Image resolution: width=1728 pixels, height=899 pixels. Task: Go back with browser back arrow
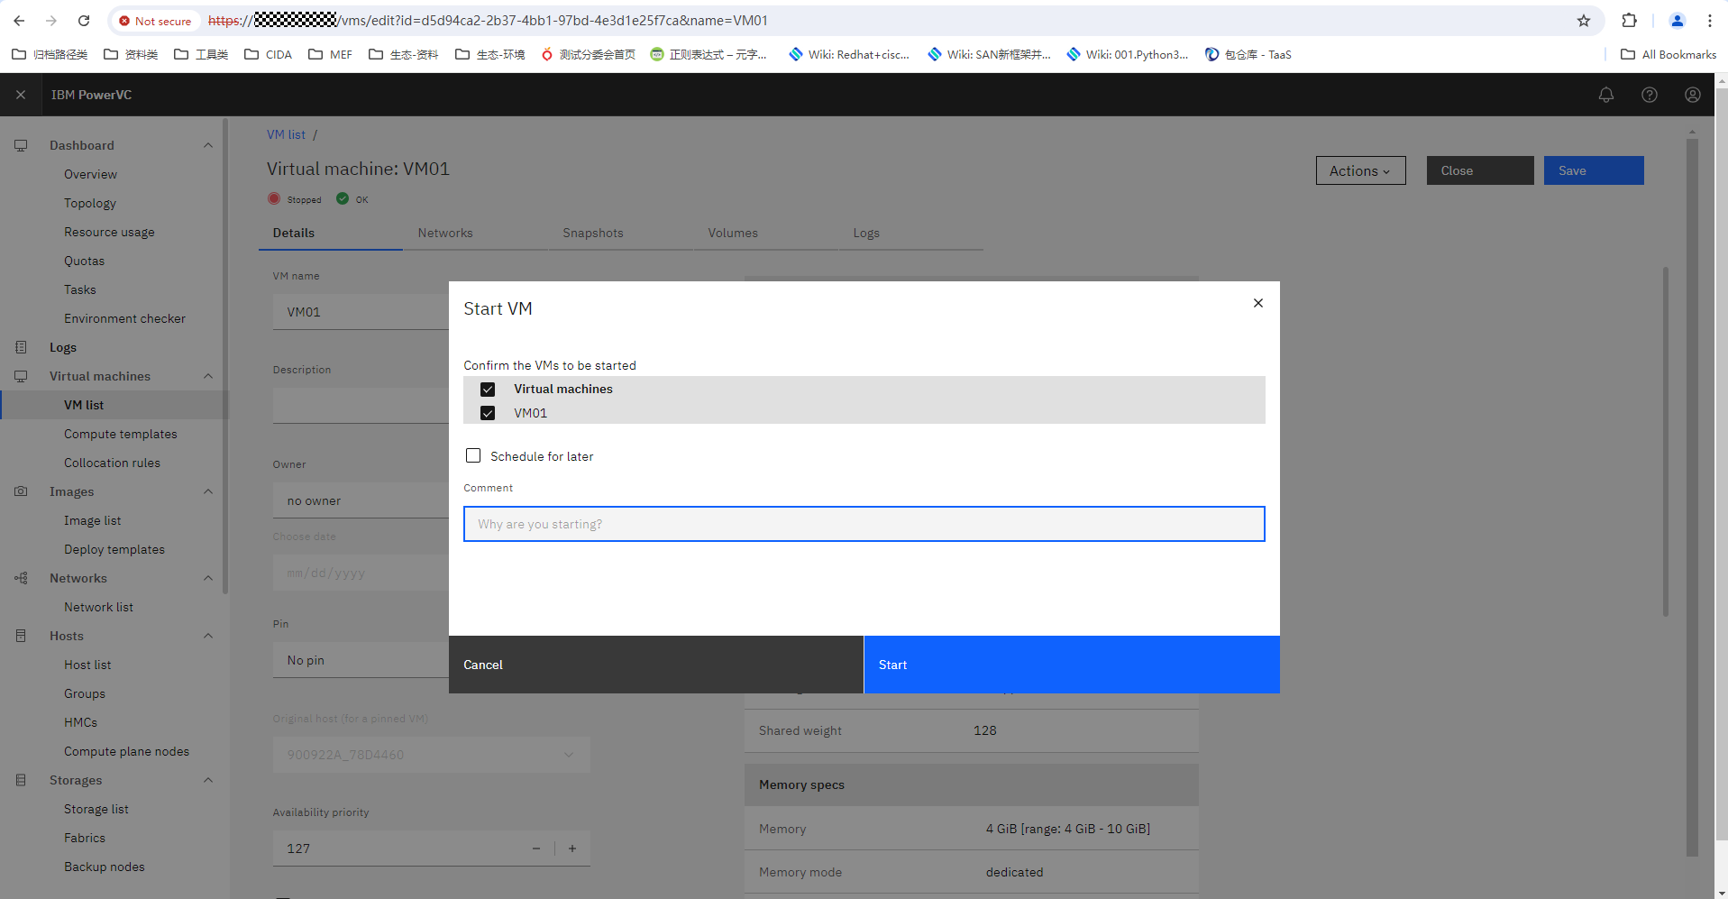pyautogui.click(x=19, y=20)
